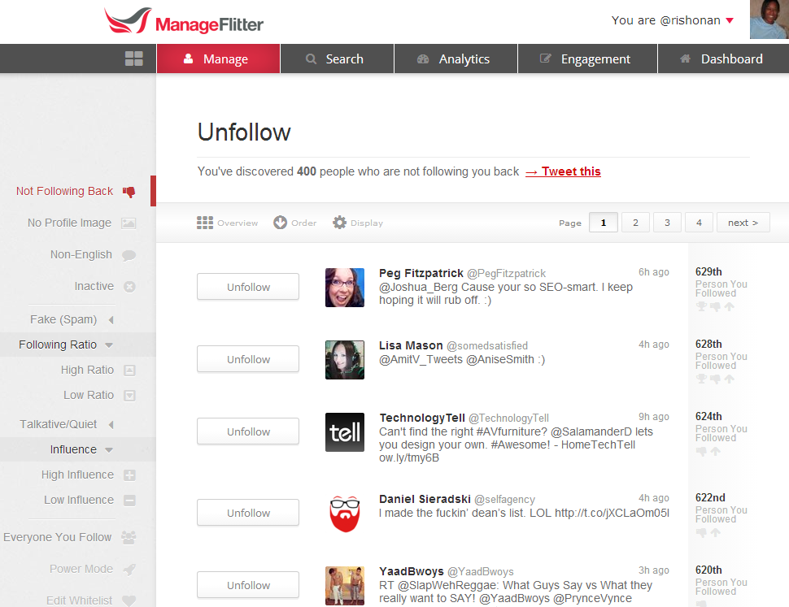This screenshot has width=789, height=607.
Task: Click the plus icon beside High Influence
Action: (x=129, y=475)
